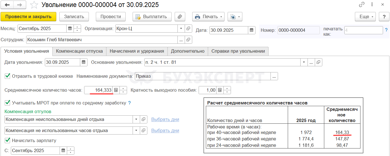The image size is (390, 156).
Task: Open calculator for Среднемесячное количество часов
Action: [116, 90]
